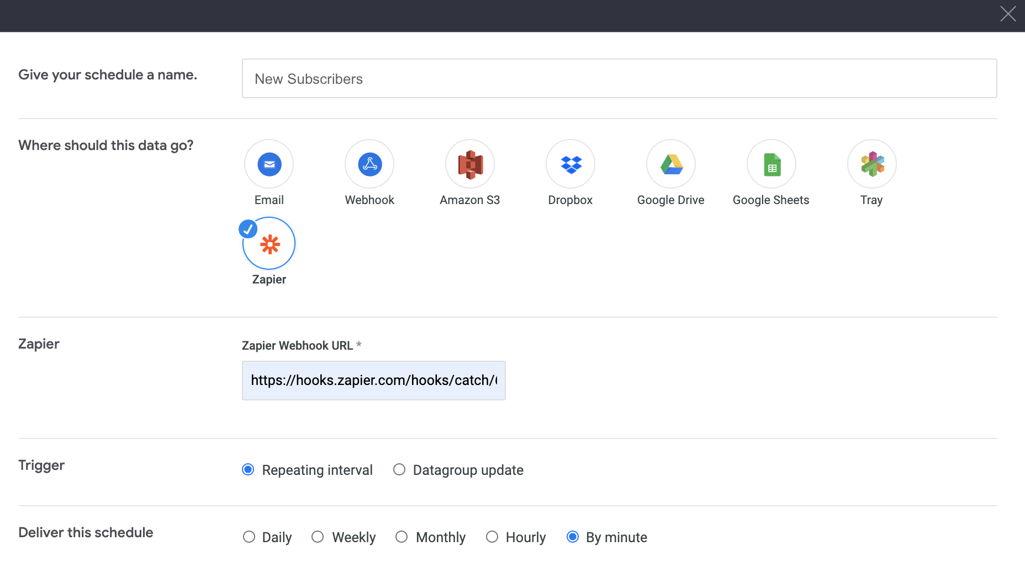Screen dimensions: 1025x562
Task: Click the 'Where should this data go?' heading
Action: tap(106, 146)
